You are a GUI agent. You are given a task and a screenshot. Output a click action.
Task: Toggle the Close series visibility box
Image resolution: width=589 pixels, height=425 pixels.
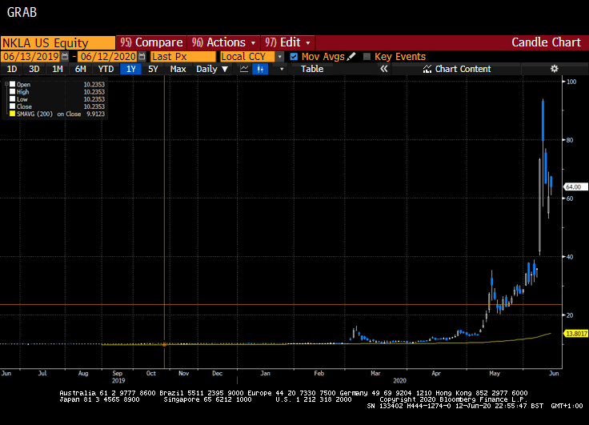(12, 106)
